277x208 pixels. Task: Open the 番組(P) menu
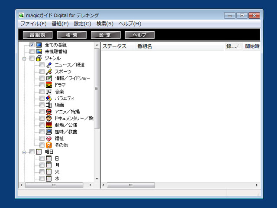point(60,24)
